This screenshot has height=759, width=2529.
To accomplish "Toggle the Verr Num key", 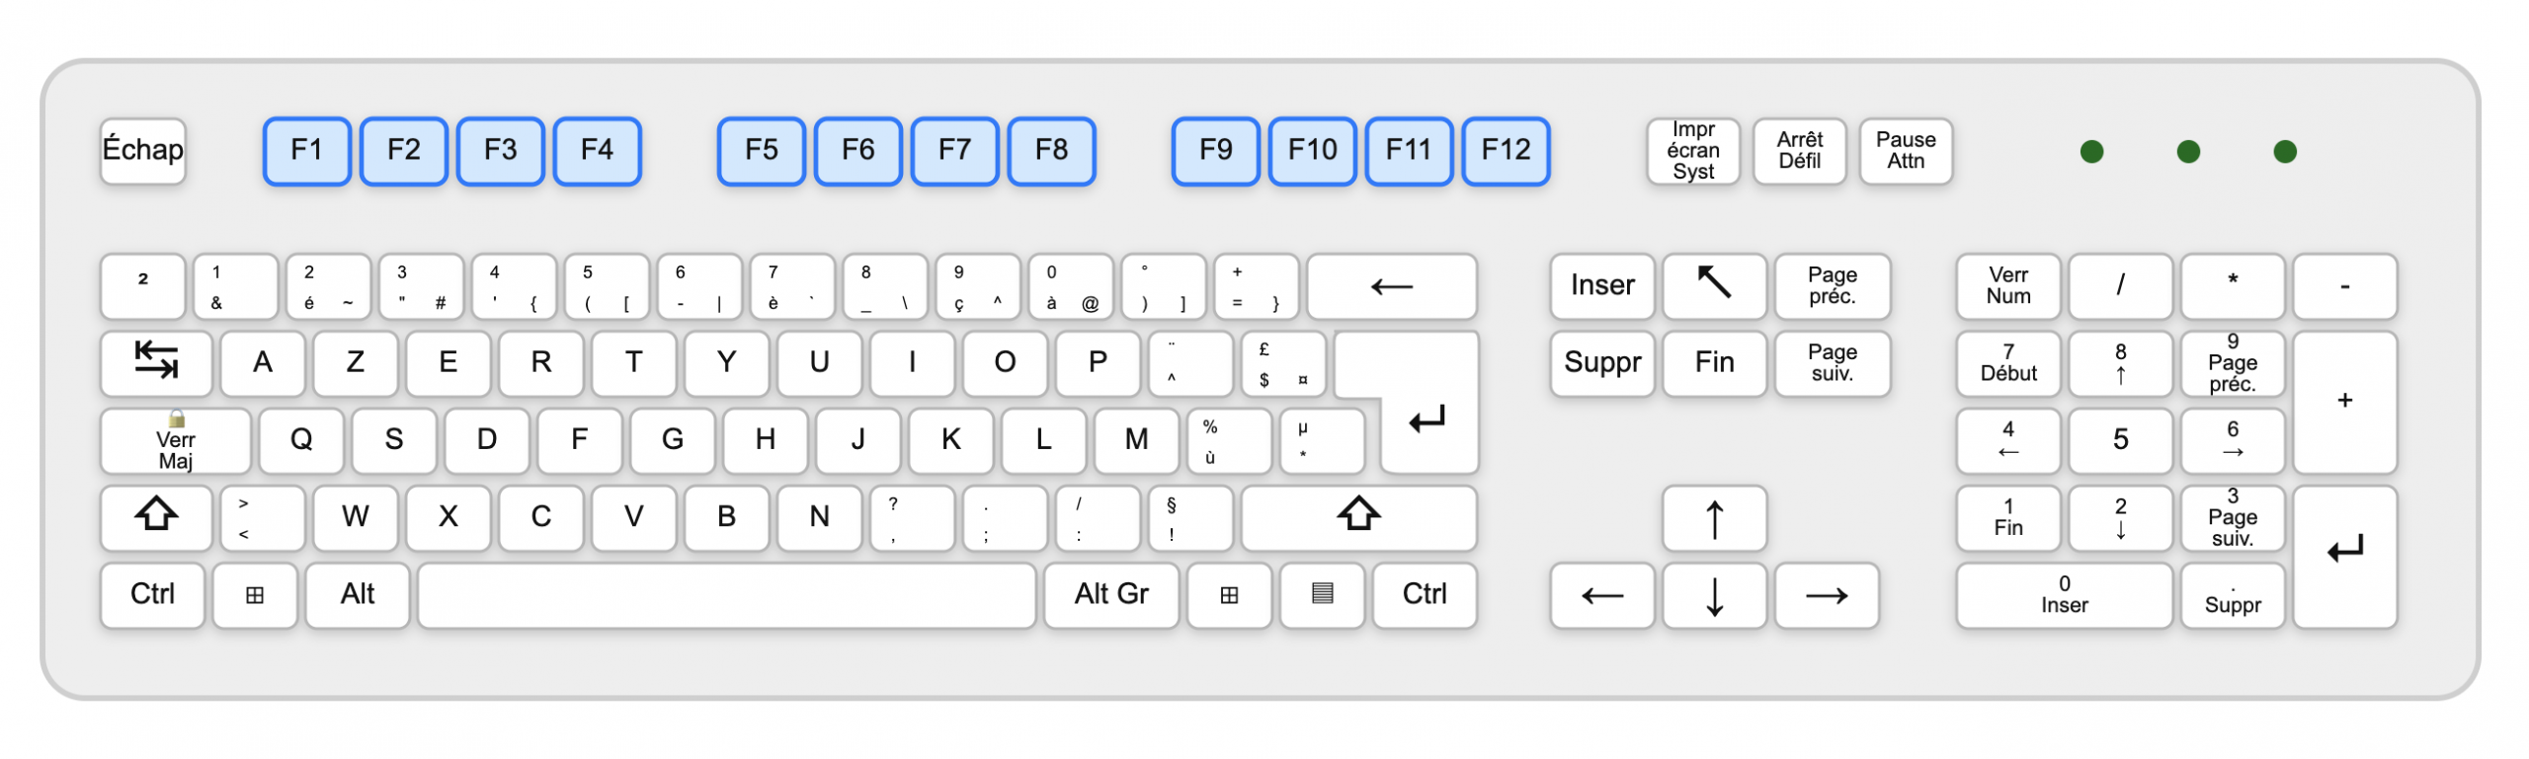I will click(x=2008, y=286).
